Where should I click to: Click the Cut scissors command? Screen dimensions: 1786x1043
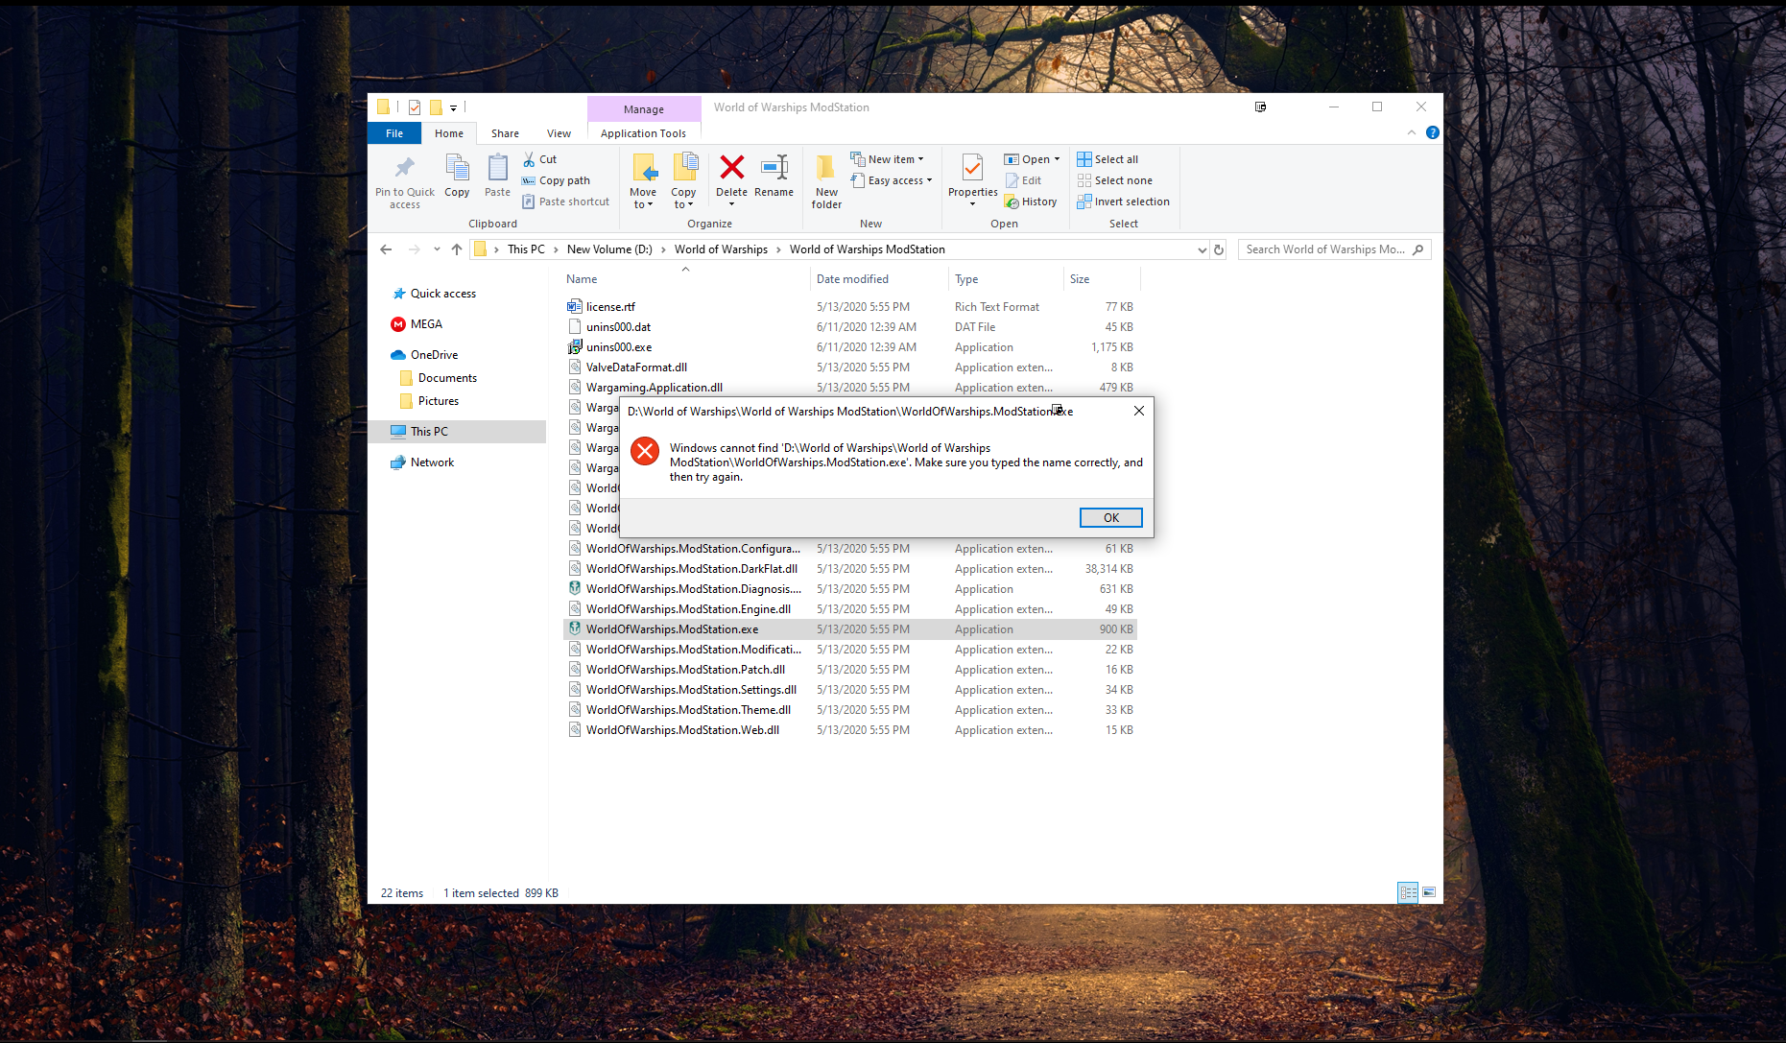tap(539, 159)
